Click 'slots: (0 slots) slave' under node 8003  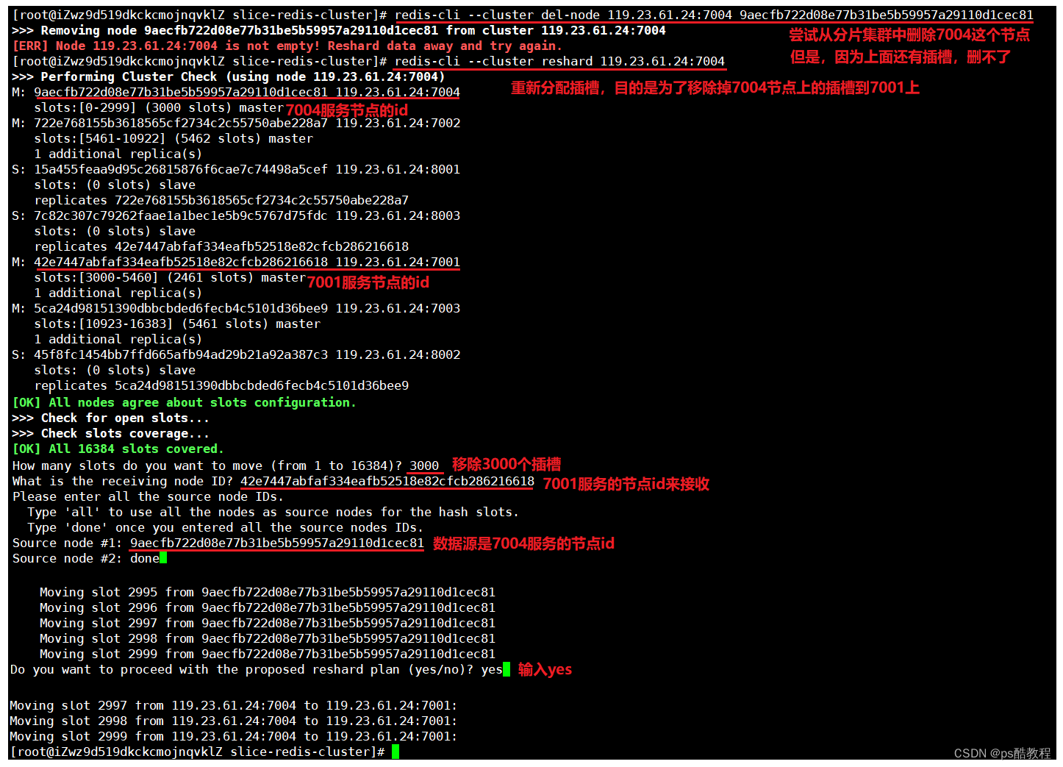pyautogui.click(x=115, y=231)
